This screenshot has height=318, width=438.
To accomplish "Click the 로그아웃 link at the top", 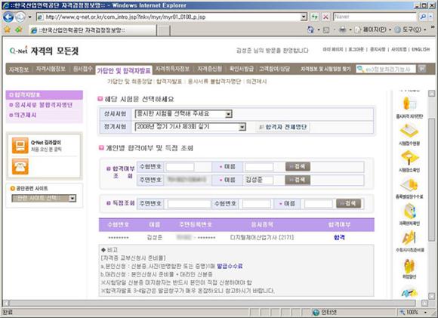I will [x=356, y=49].
